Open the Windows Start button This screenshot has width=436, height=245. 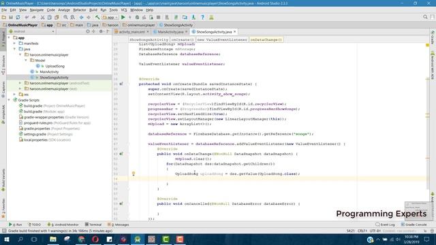(x=6, y=239)
